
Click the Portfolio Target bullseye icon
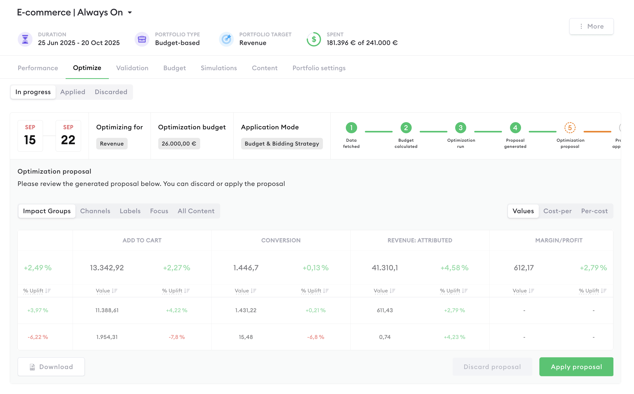[x=226, y=39]
